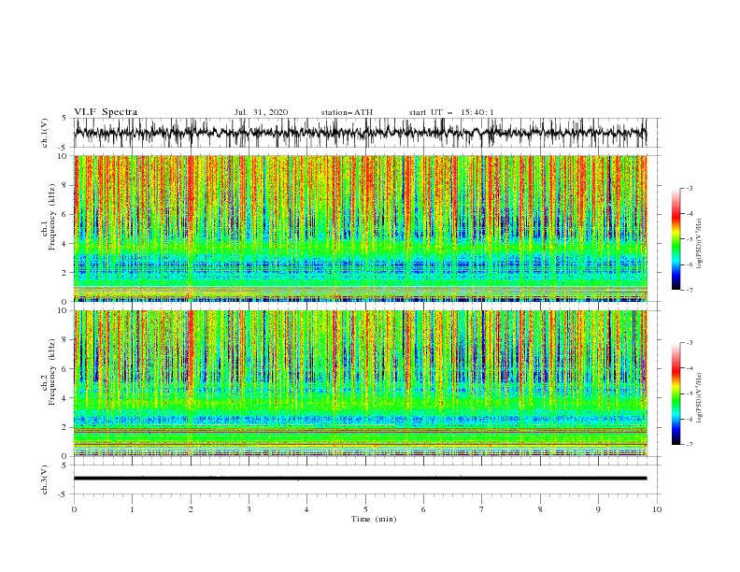Select the date text "Jul. 31, 2020"
This screenshot has width=740, height=572.
pos(261,112)
